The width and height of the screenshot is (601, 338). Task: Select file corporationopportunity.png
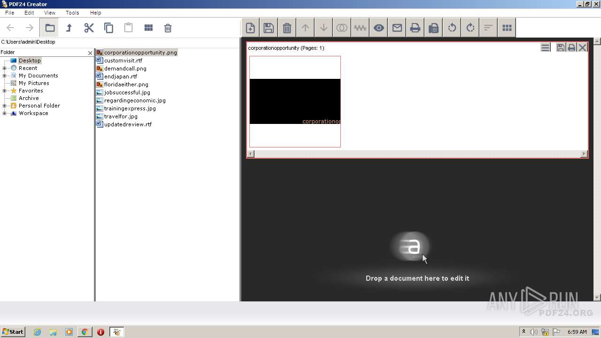coord(137,53)
